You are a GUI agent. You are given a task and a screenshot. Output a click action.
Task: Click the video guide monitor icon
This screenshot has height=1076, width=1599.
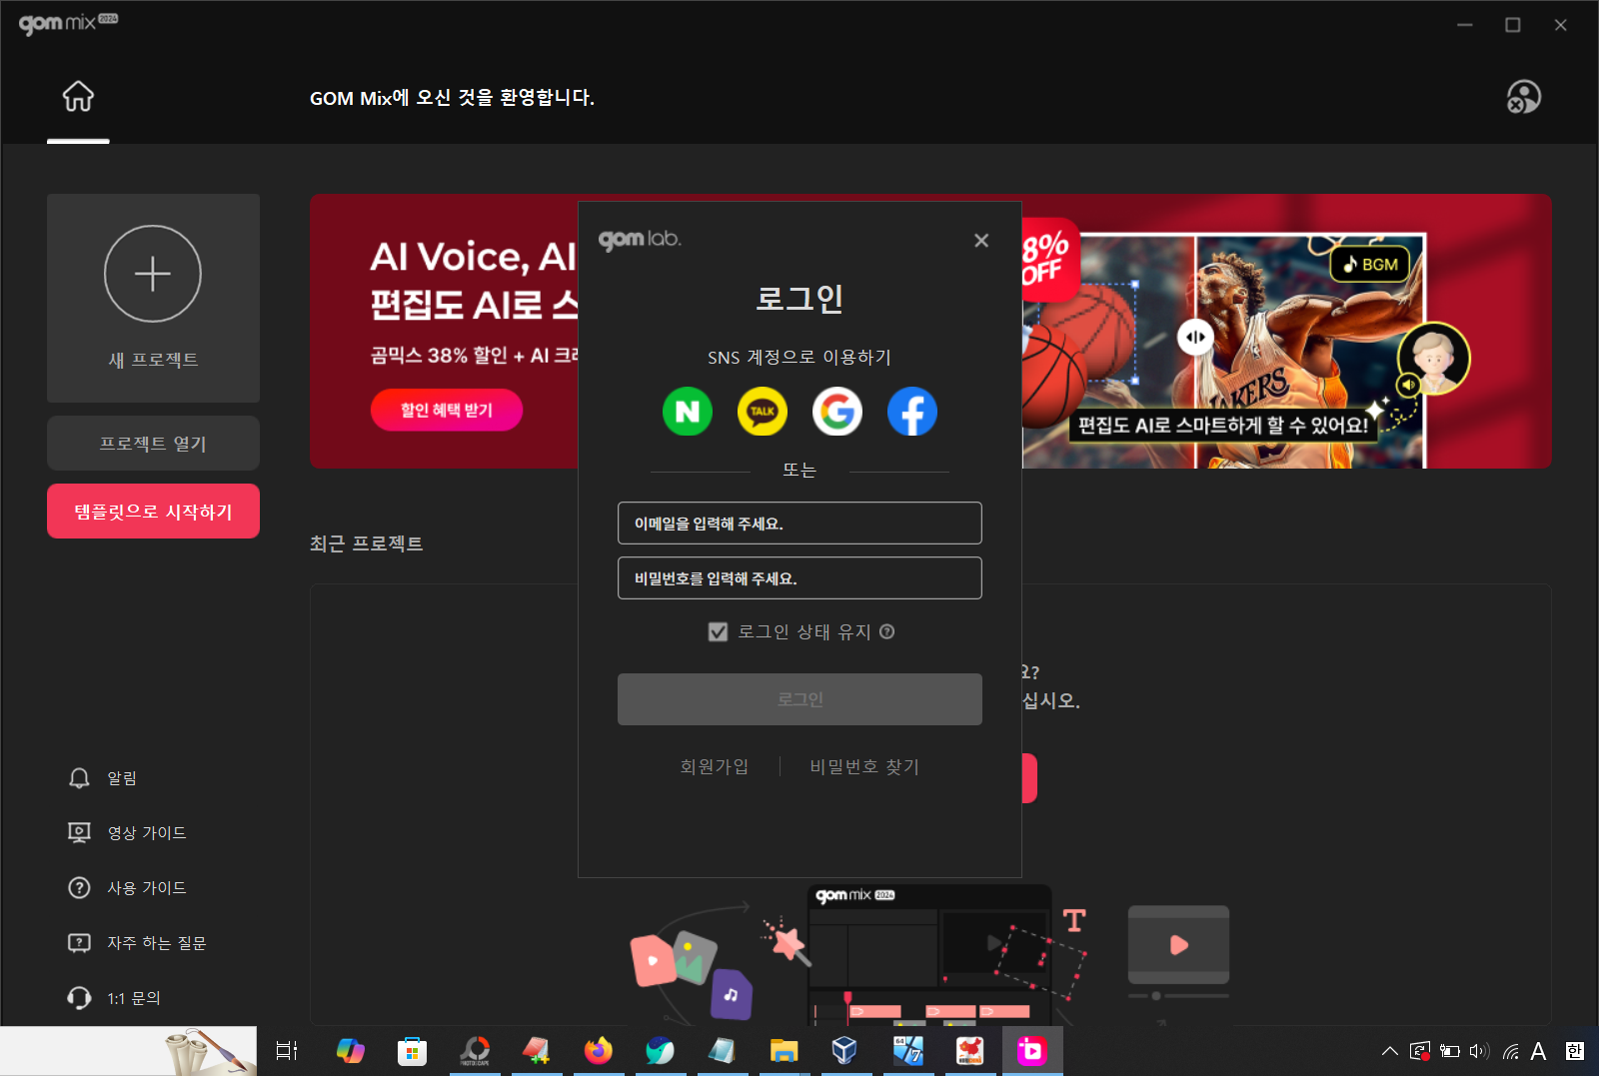[79, 833]
